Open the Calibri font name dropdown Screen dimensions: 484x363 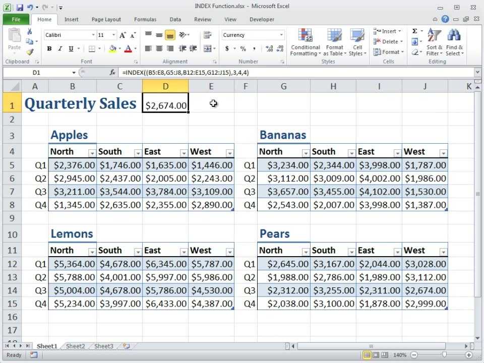93,35
